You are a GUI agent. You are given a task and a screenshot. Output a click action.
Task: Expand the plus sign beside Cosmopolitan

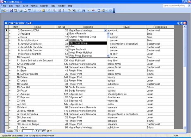point(10,63)
